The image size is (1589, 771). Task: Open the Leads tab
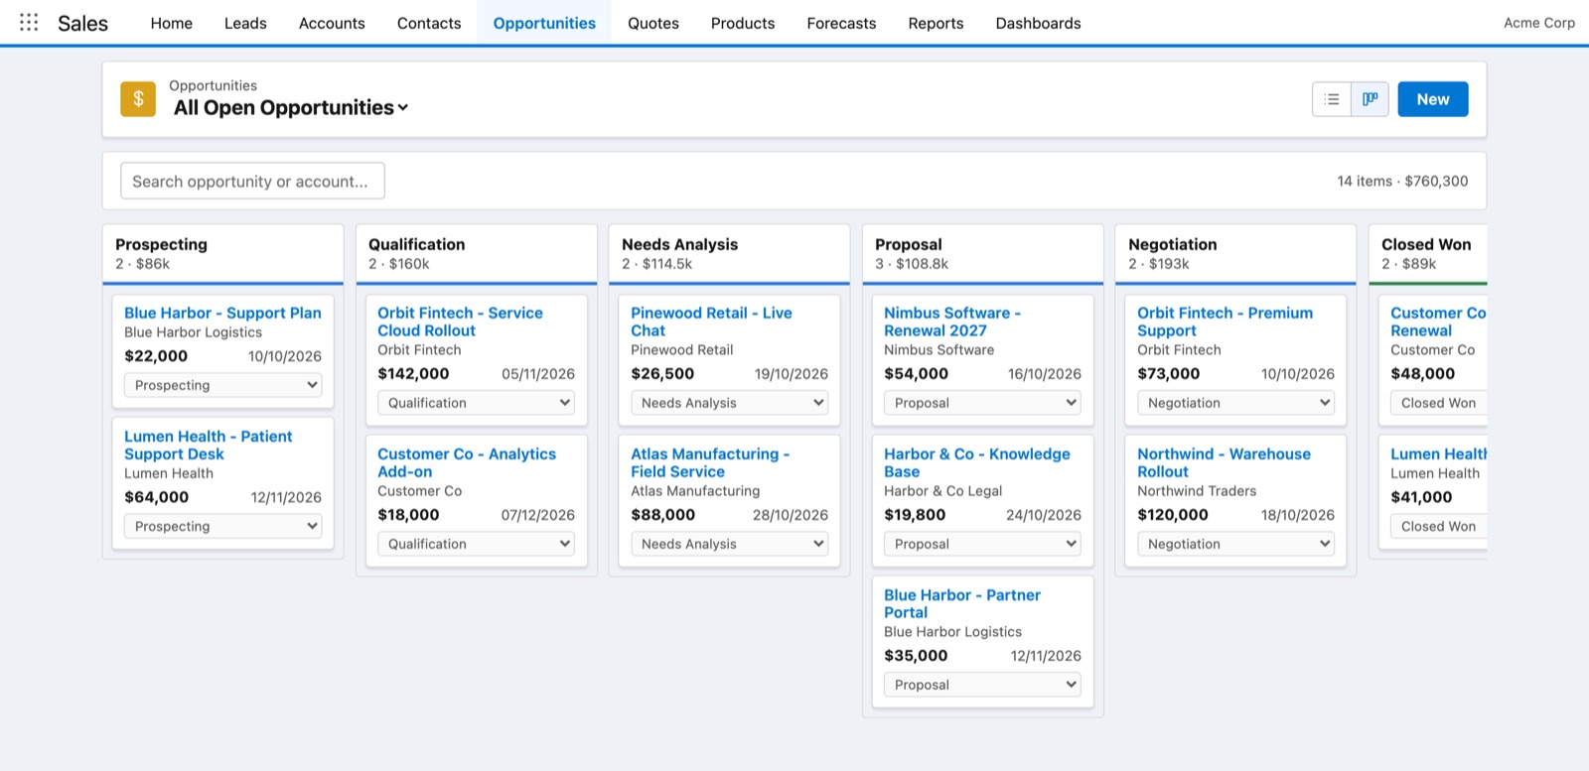point(245,23)
